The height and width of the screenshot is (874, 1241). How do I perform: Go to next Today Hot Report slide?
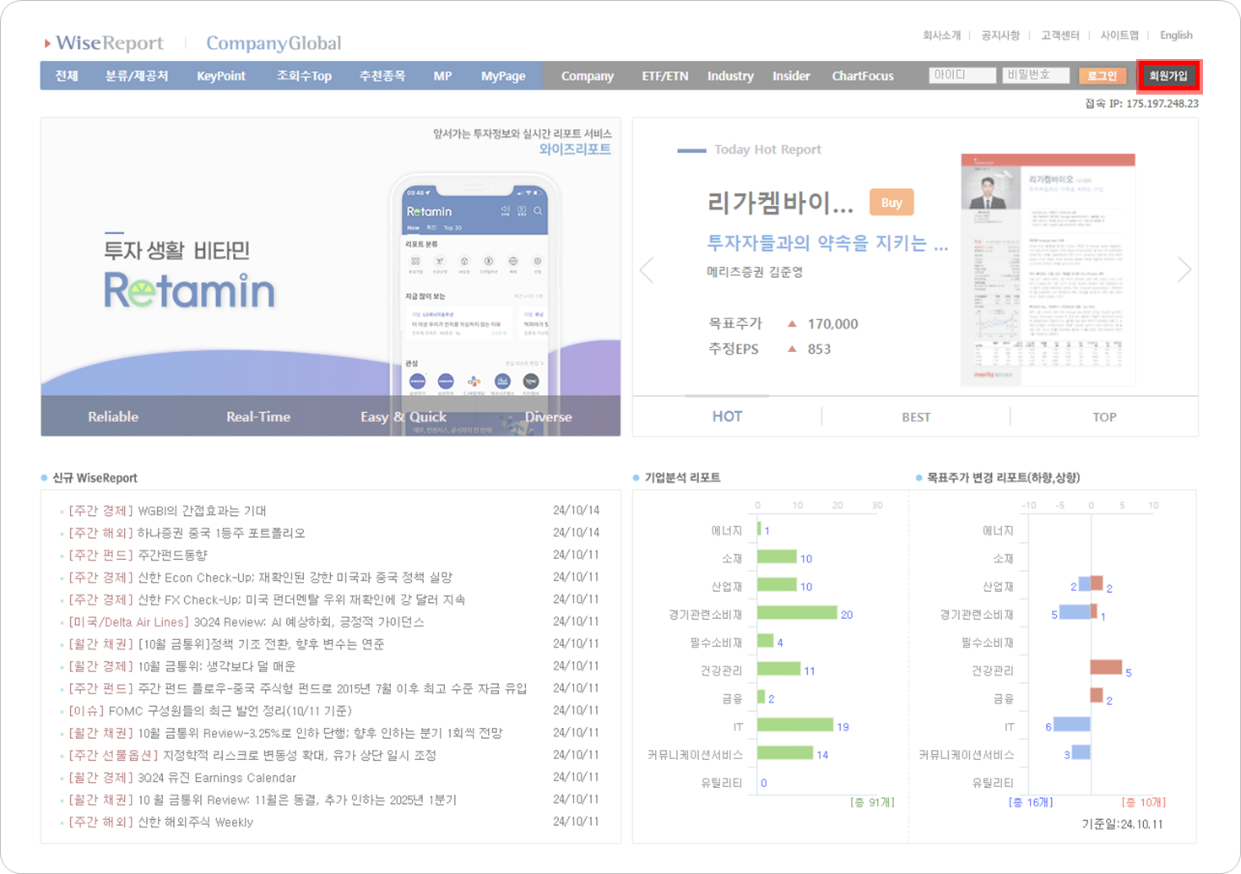(1184, 270)
